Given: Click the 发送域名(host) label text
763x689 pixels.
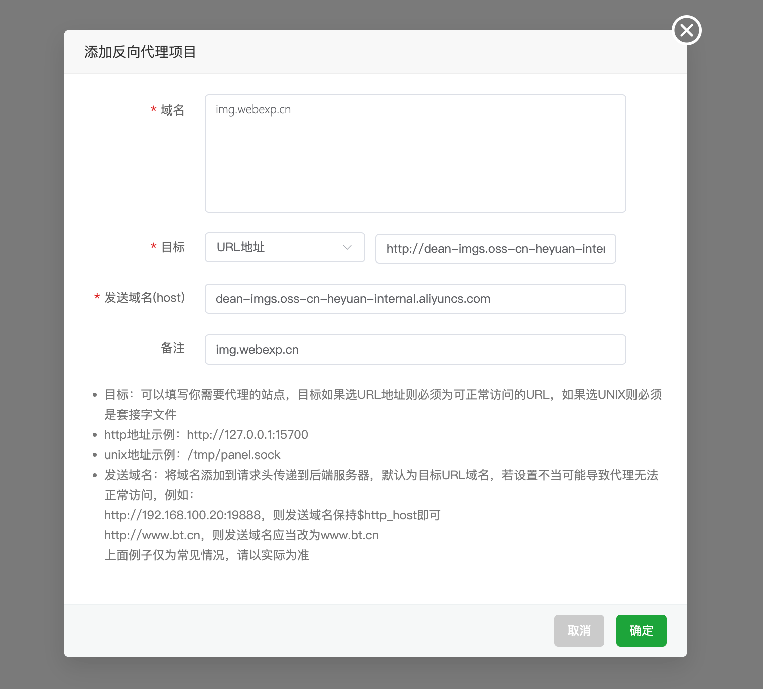Looking at the screenshot, I should click(x=144, y=297).
